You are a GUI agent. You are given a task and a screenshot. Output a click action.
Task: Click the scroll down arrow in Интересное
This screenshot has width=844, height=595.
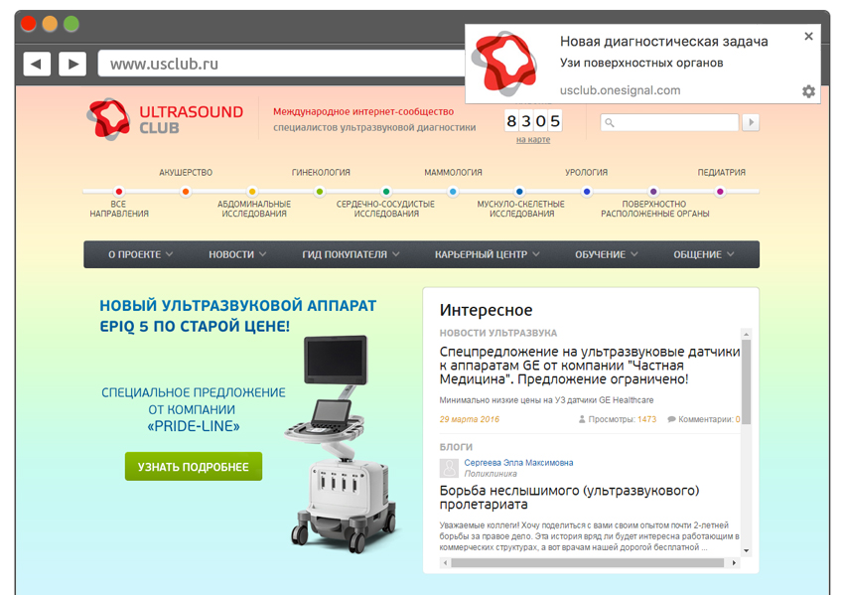click(x=746, y=550)
